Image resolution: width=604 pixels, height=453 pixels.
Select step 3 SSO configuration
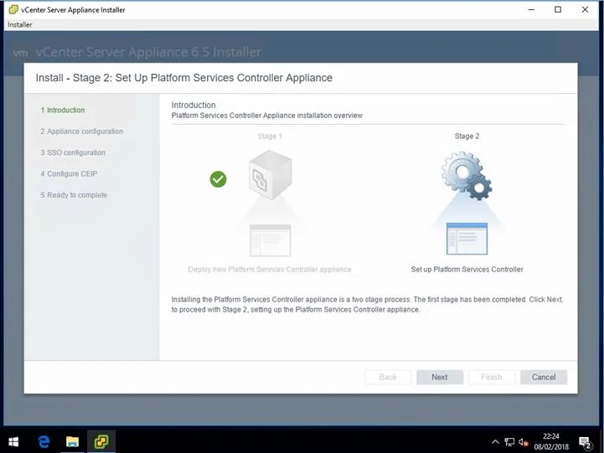point(73,152)
